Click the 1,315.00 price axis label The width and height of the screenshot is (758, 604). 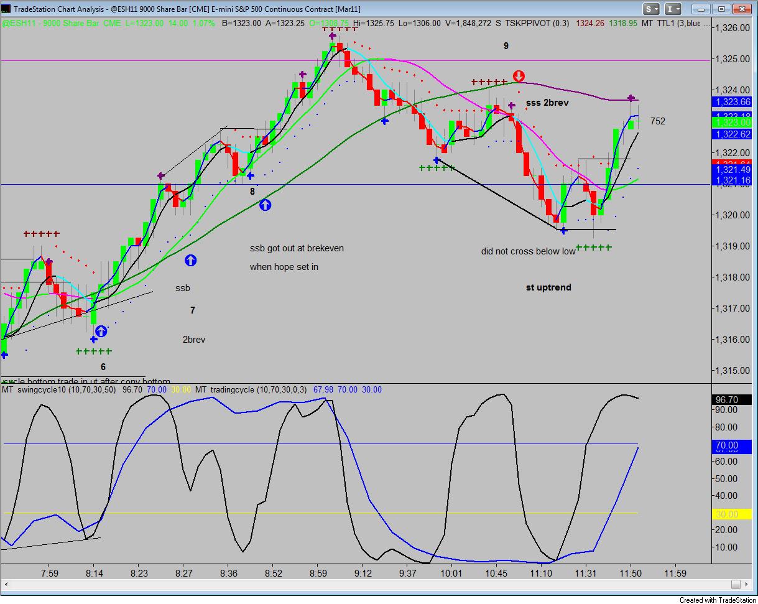tap(733, 371)
